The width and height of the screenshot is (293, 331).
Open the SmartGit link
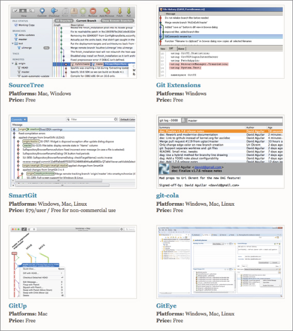(x=23, y=195)
